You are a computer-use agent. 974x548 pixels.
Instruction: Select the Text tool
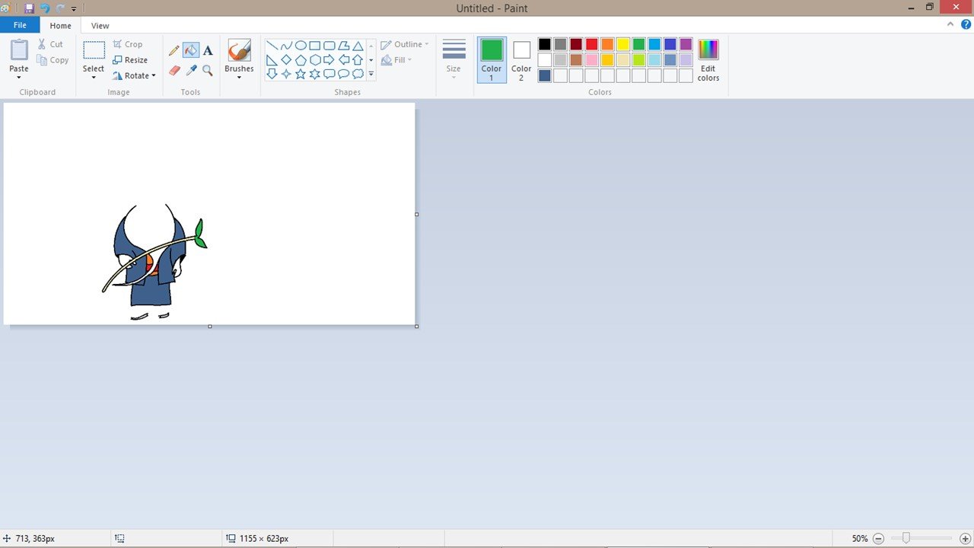coord(208,50)
